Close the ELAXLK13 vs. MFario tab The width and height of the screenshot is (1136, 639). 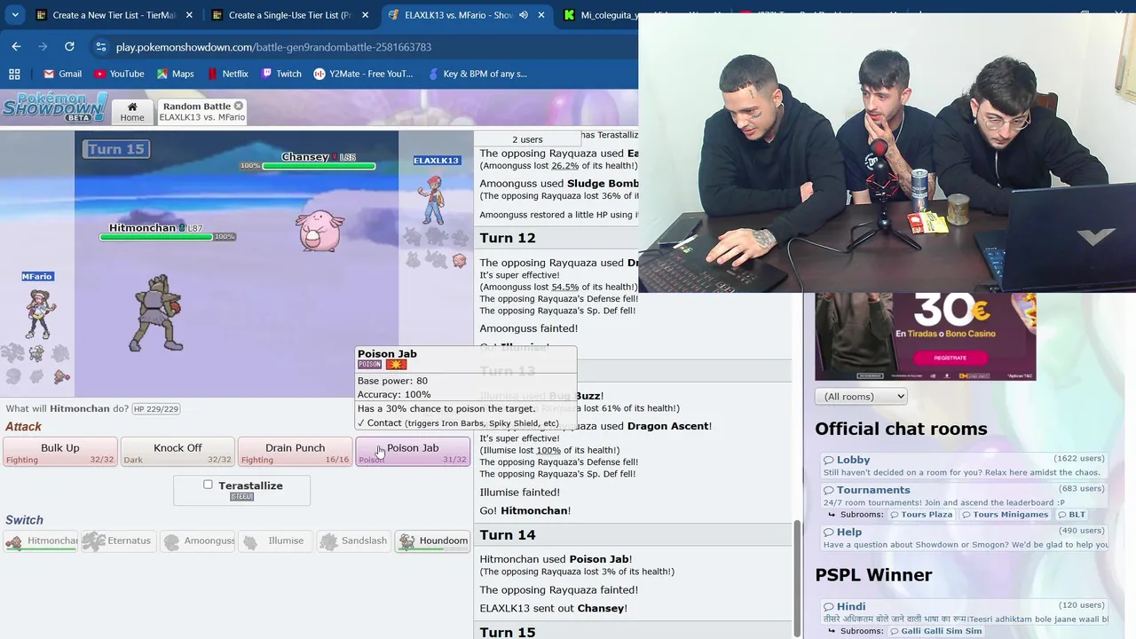point(540,15)
